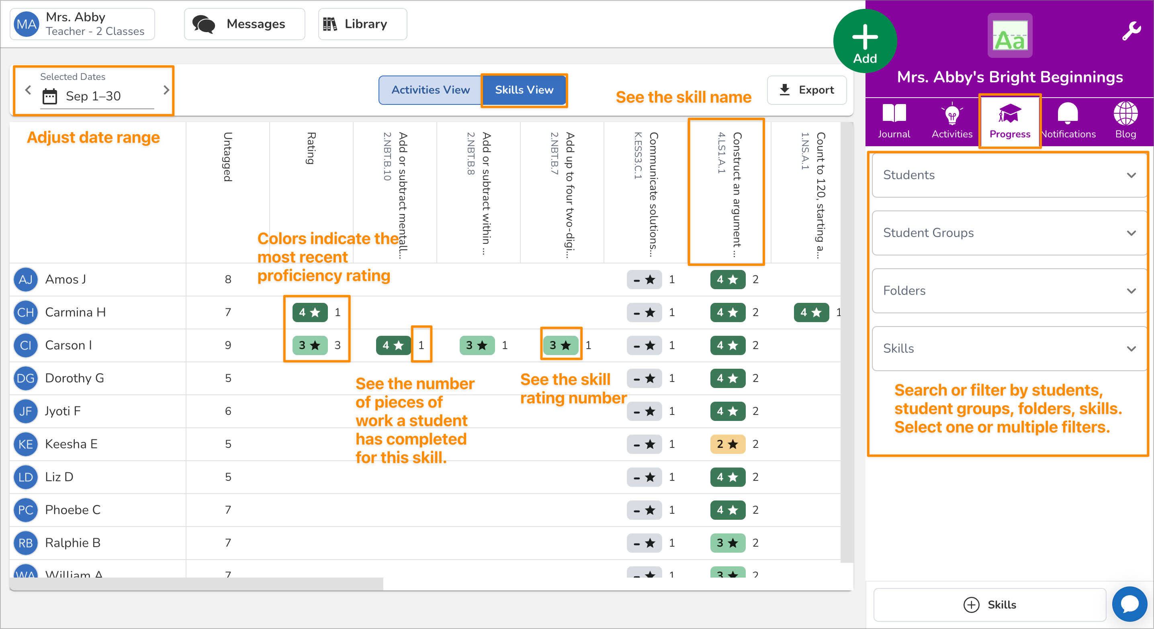Screen dimensions: 1154x629
Task: Switch to Skills View
Action: pyautogui.click(x=524, y=90)
